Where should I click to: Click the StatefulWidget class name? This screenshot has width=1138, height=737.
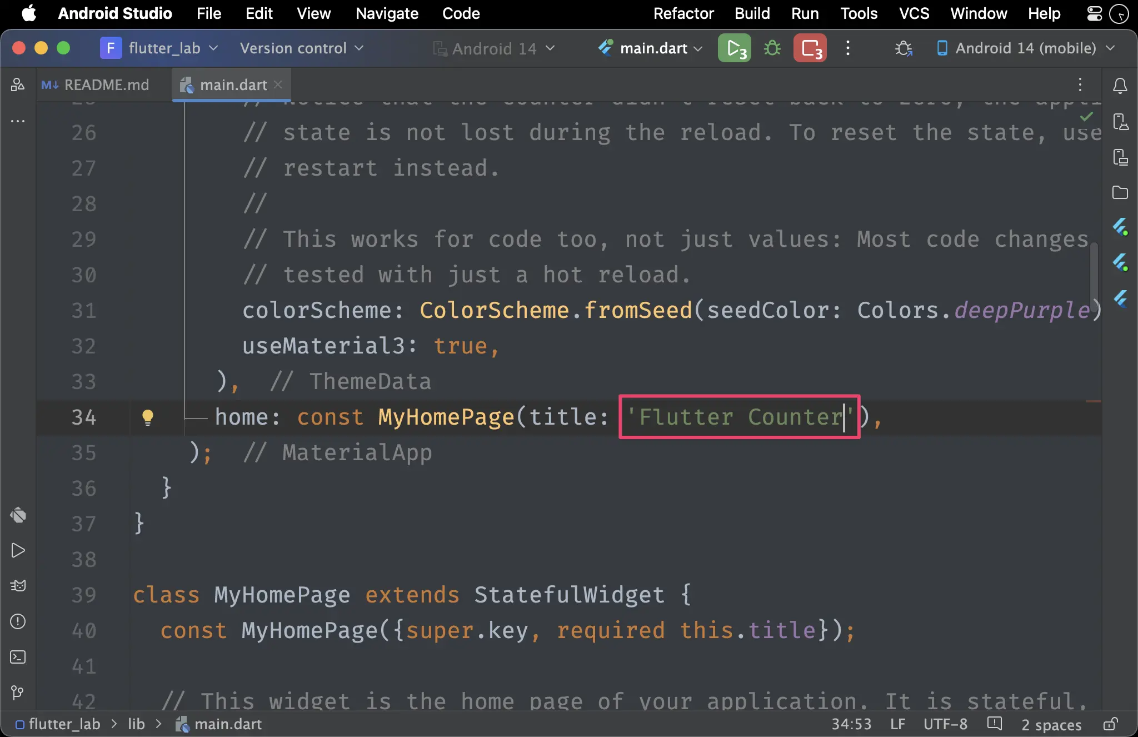(569, 595)
